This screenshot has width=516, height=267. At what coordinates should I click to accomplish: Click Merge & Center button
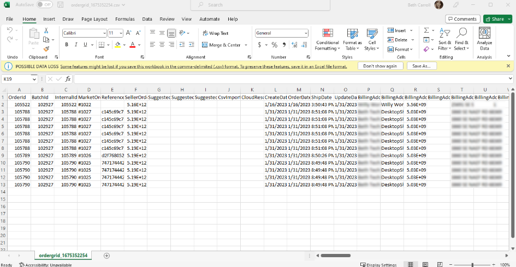(x=221, y=45)
